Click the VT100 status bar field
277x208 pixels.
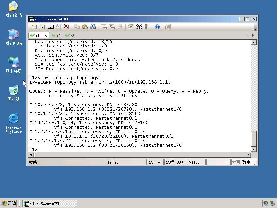(x=197, y=162)
